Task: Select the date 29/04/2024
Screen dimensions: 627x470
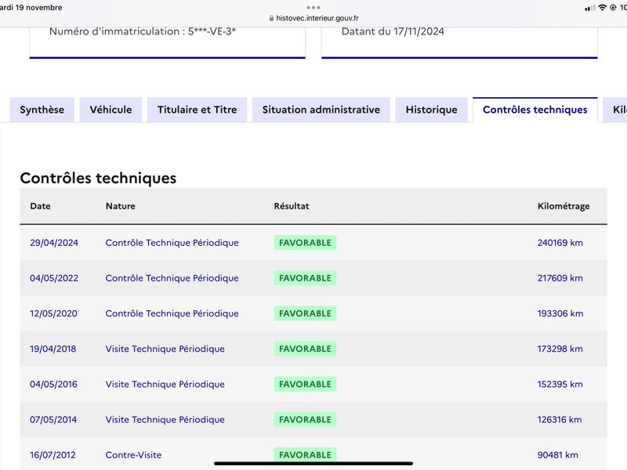Action: tap(54, 243)
